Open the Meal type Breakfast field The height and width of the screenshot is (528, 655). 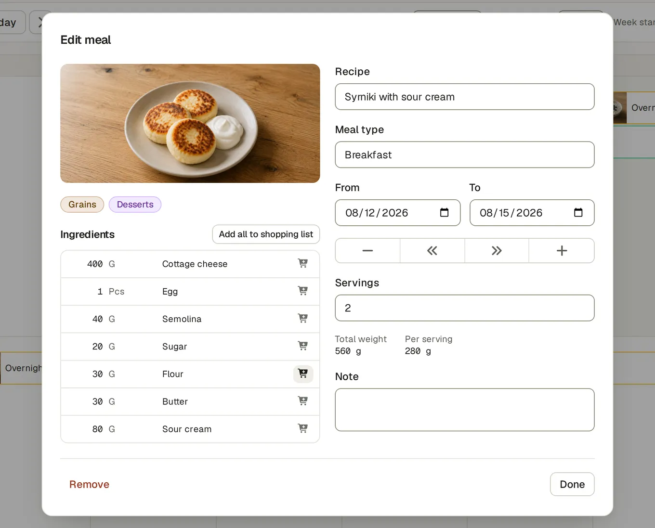click(465, 155)
